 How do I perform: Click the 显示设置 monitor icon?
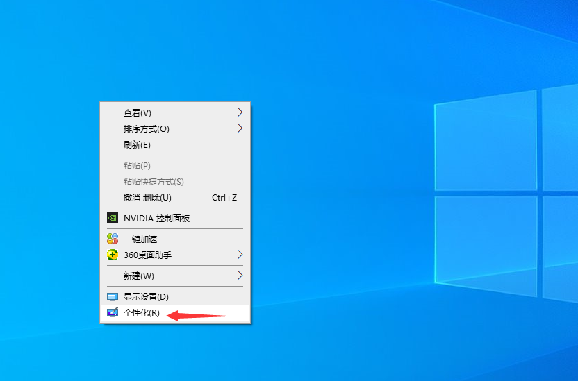click(x=113, y=296)
